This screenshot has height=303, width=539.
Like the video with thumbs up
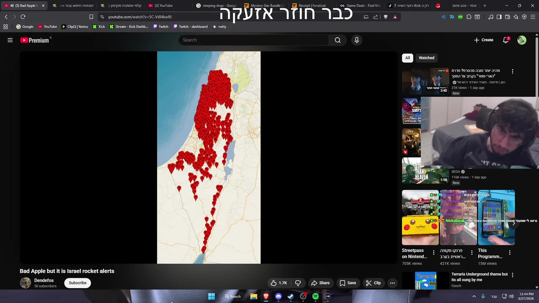tap(279, 283)
